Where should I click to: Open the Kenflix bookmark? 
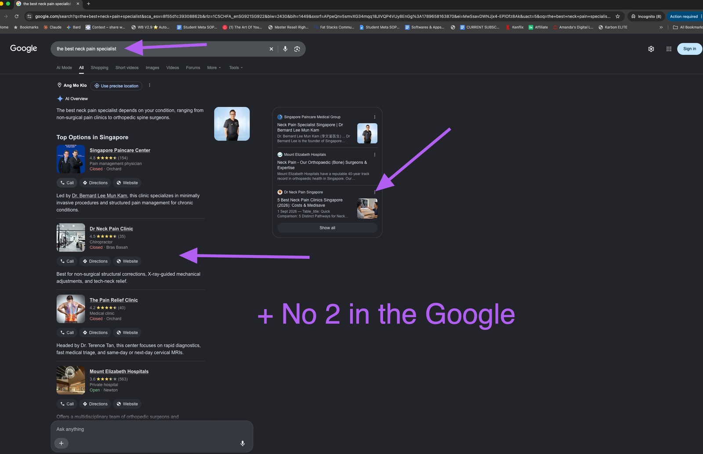point(515,27)
